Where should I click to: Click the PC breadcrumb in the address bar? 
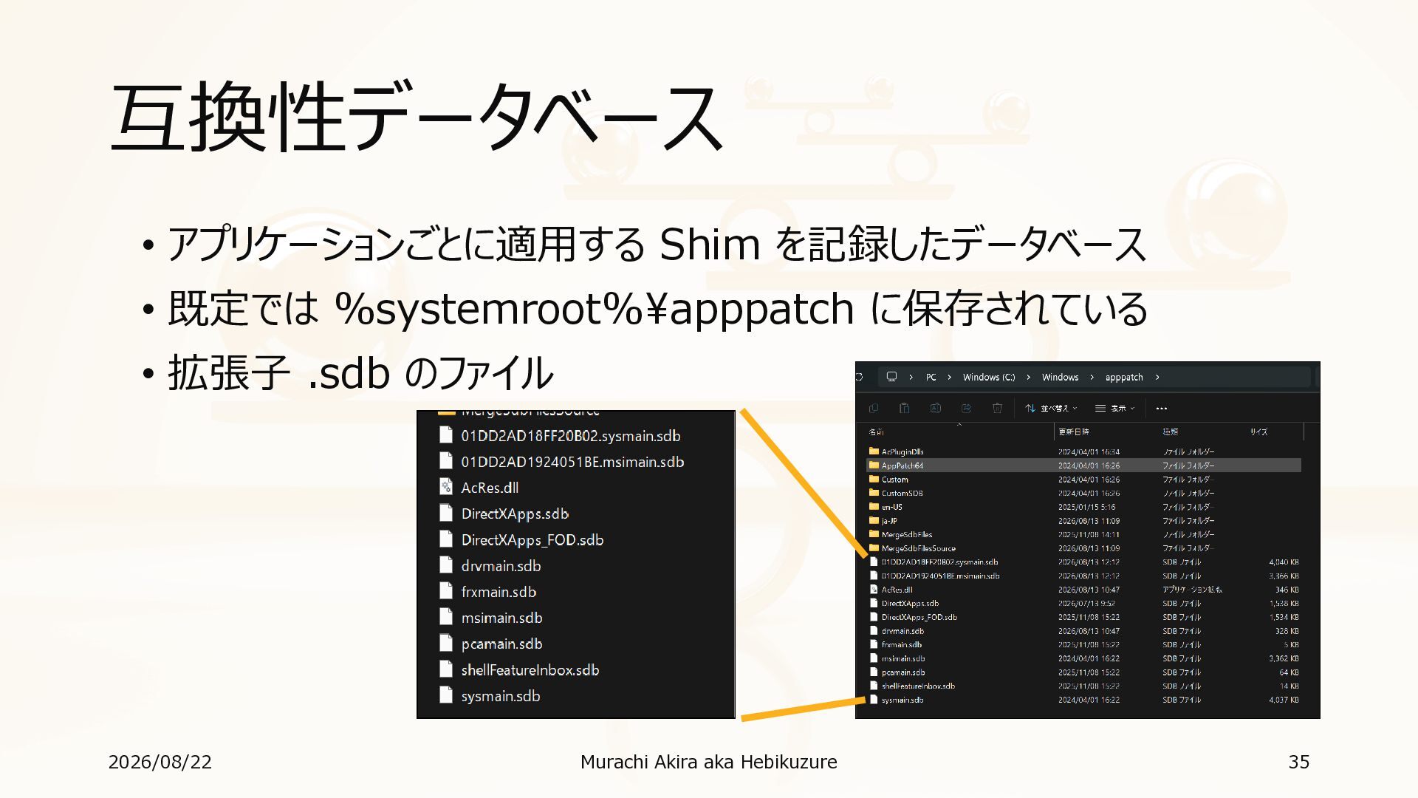pos(931,377)
